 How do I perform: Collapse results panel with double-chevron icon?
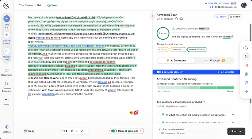tap(152, 16)
